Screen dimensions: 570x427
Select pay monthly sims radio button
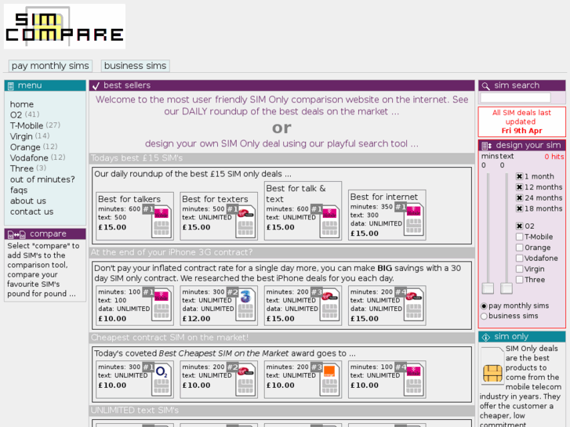[484, 306]
